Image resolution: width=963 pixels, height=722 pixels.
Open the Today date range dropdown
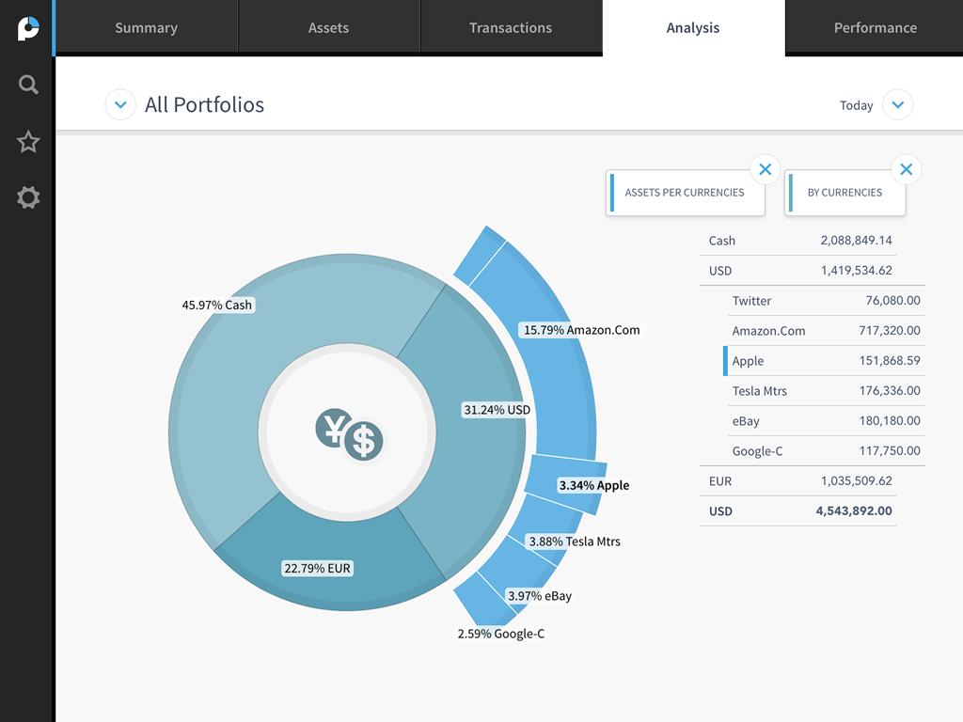897,105
